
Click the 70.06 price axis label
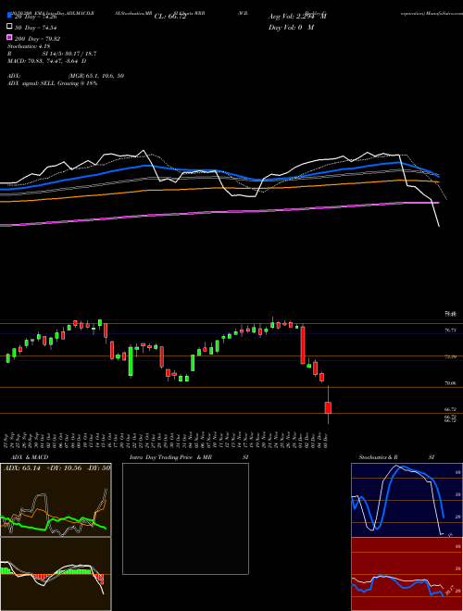click(x=450, y=383)
